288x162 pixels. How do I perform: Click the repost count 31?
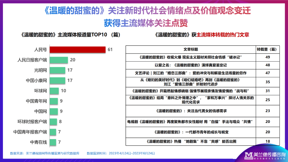[x=268, y=91]
